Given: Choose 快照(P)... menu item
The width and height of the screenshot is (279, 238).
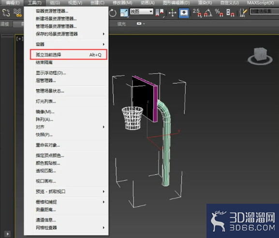Looking at the screenshot, I should tap(66, 135).
